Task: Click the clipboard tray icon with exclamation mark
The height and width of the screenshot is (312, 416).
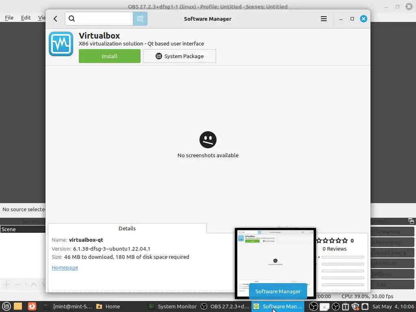Action: (x=345, y=306)
